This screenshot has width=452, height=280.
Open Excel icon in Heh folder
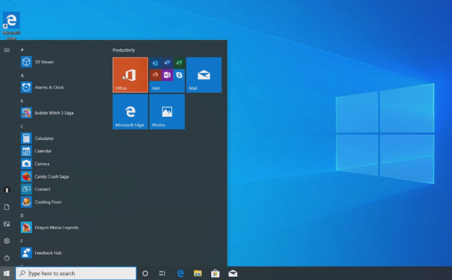pos(179,63)
